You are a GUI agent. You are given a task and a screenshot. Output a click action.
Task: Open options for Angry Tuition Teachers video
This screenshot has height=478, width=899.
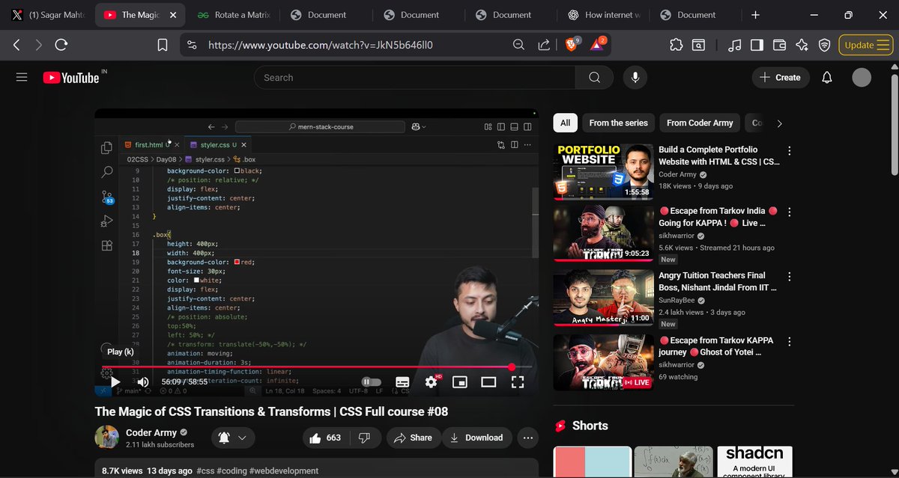tap(789, 277)
